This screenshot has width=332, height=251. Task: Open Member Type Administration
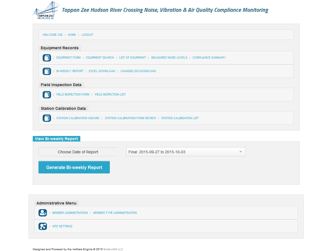coord(115,213)
